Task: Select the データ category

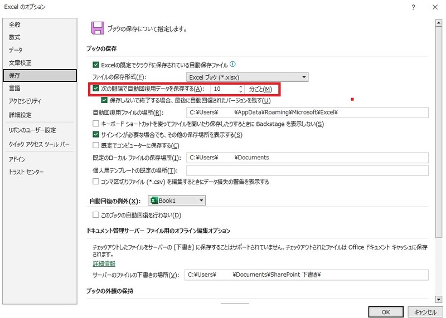Action: (40, 50)
